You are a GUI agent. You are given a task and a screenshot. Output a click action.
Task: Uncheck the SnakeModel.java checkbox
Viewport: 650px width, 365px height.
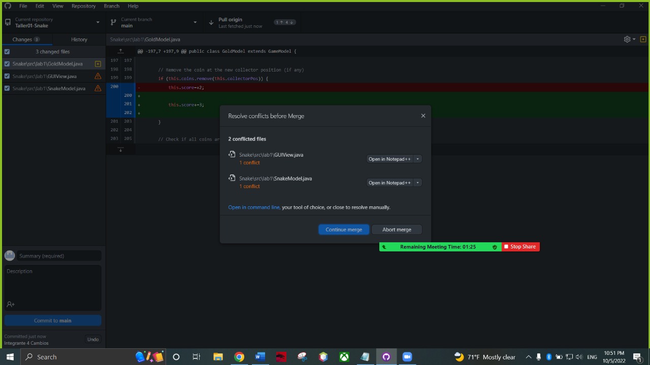click(7, 88)
